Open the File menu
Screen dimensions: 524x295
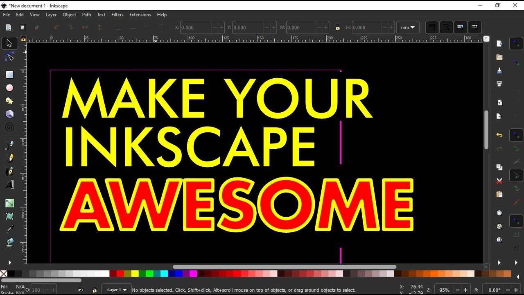point(7,15)
